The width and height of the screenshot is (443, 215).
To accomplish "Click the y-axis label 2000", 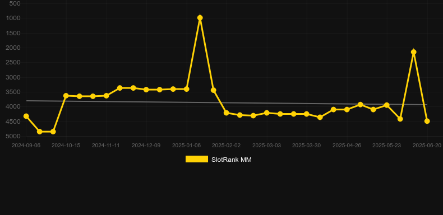I will pyautogui.click(x=13, y=48).
